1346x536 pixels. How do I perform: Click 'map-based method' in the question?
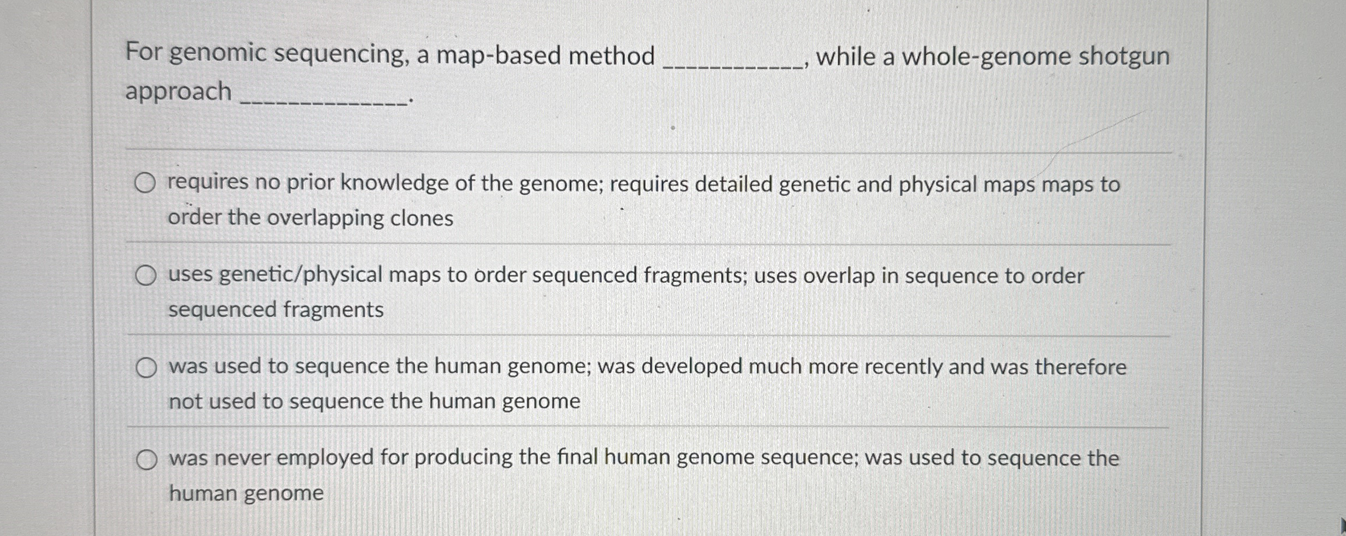click(547, 54)
